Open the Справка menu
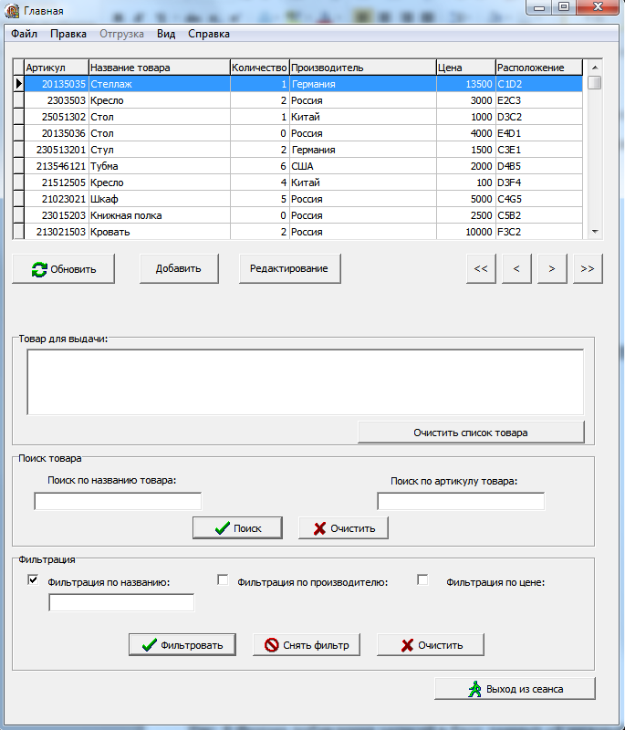Image resolution: width=625 pixels, height=730 pixels. (x=209, y=34)
